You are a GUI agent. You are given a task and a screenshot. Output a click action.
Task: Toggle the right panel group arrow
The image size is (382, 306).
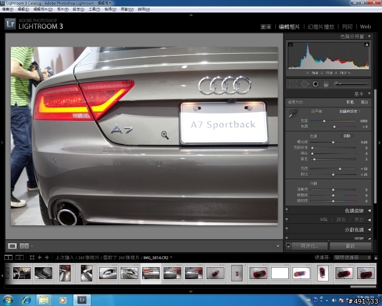click(380, 142)
